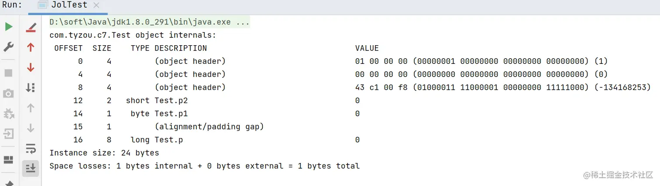The width and height of the screenshot is (660, 186).
Task: Click the grey up arrow icon
Action: coord(31,108)
